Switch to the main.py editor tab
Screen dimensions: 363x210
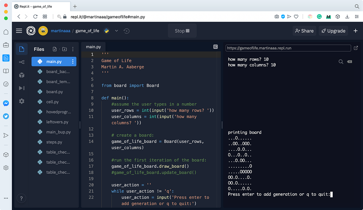coord(94,47)
